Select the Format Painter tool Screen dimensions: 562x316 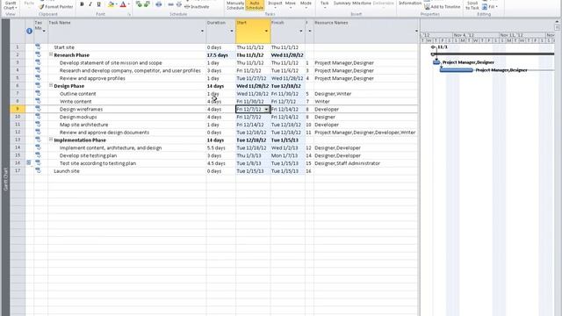click(x=56, y=7)
